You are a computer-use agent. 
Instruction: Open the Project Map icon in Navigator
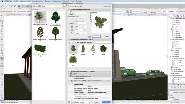coord(175,16)
